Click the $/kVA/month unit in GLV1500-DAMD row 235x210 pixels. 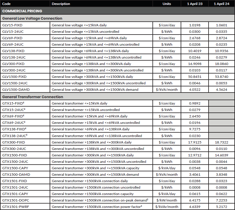coord(167,90)
